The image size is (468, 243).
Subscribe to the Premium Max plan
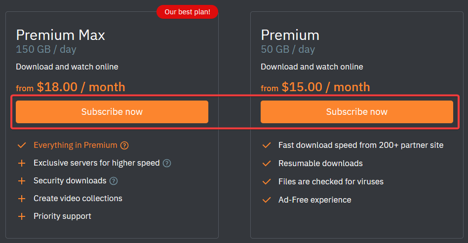[x=112, y=112]
